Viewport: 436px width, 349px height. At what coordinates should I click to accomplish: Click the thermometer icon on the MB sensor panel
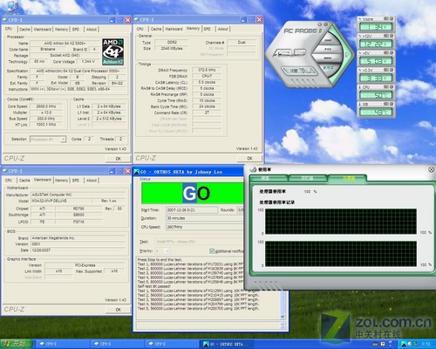coord(360,104)
